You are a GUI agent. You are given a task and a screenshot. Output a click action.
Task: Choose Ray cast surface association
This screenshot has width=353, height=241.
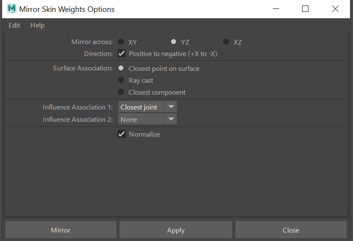tap(121, 80)
